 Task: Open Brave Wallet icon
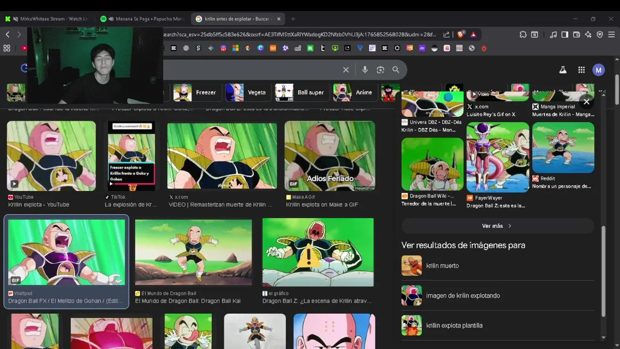tap(576, 34)
